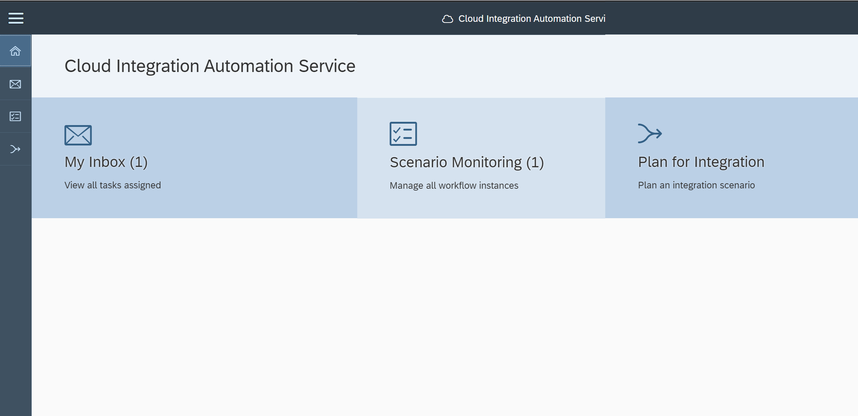Click the large envelope icon on the My Inbox tile

coord(78,135)
